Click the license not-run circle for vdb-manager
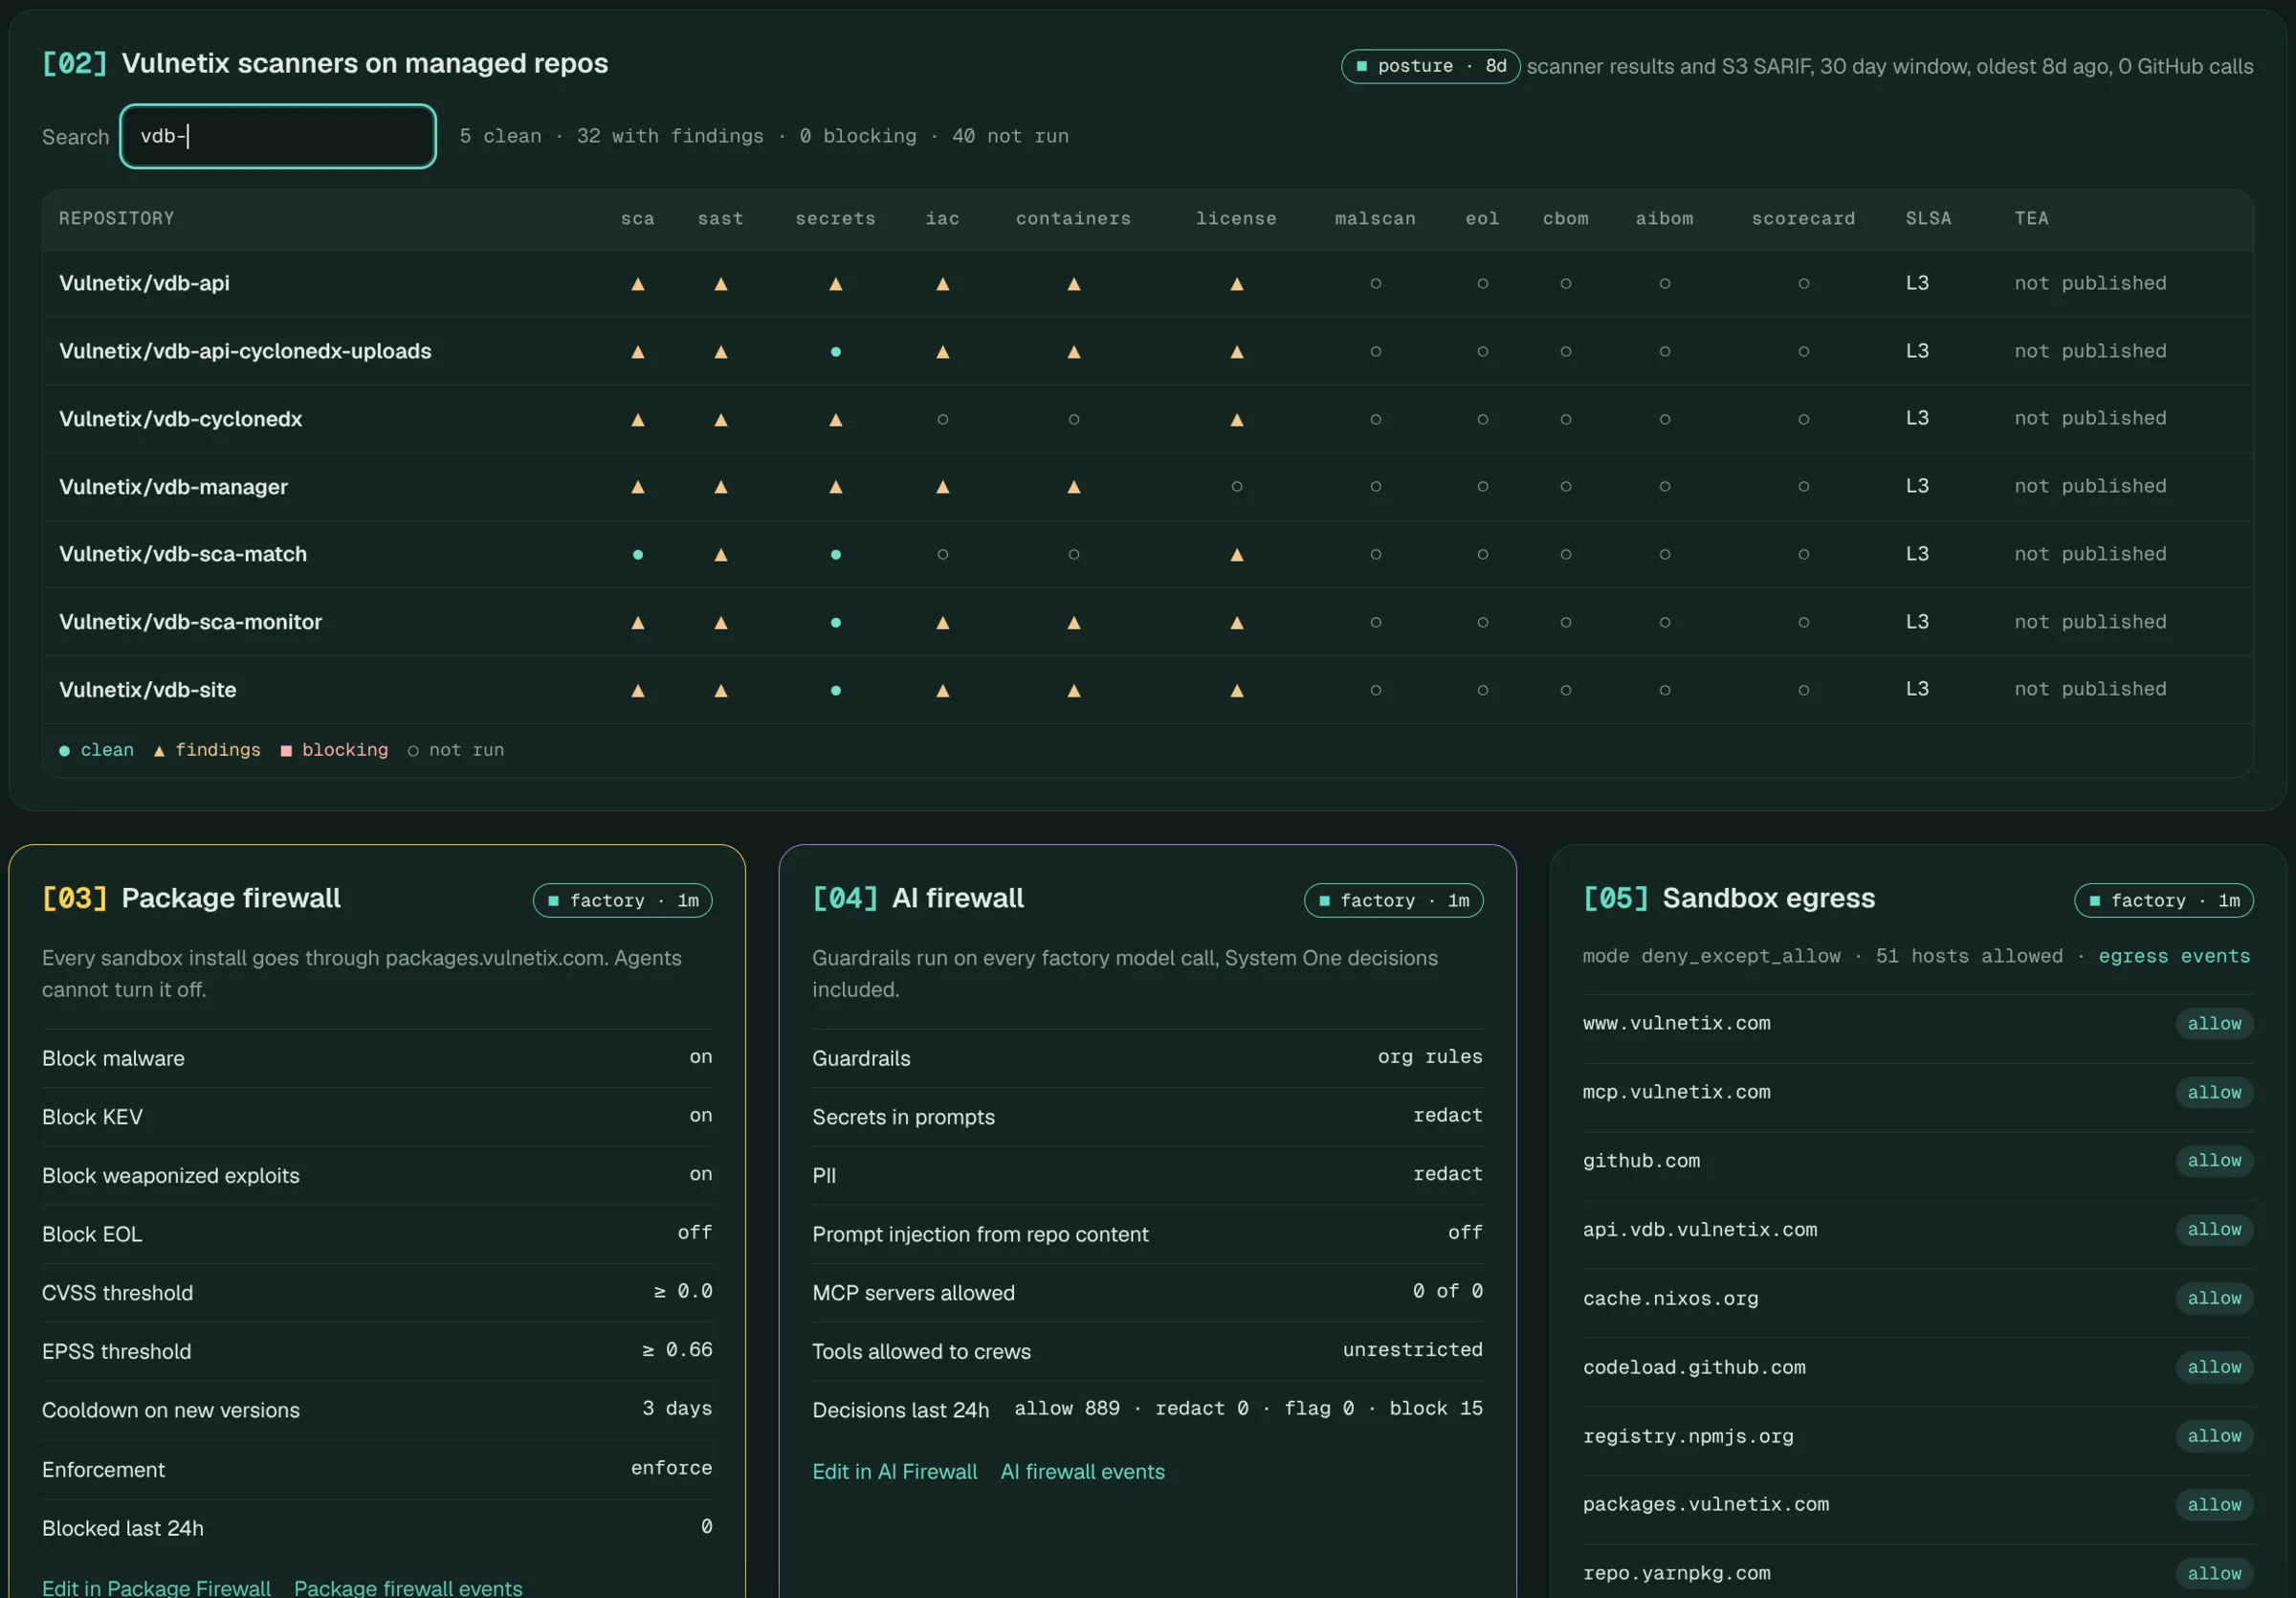2296x1598 pixels. click(x=1237, y=487)
